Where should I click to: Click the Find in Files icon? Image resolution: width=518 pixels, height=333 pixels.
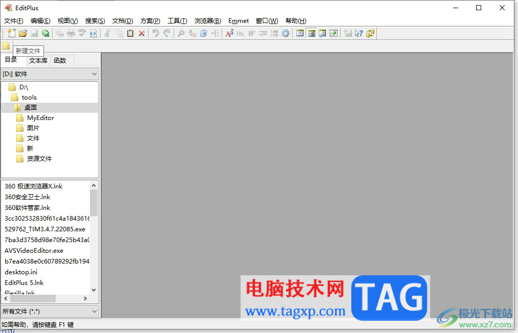tap(204, 33)
